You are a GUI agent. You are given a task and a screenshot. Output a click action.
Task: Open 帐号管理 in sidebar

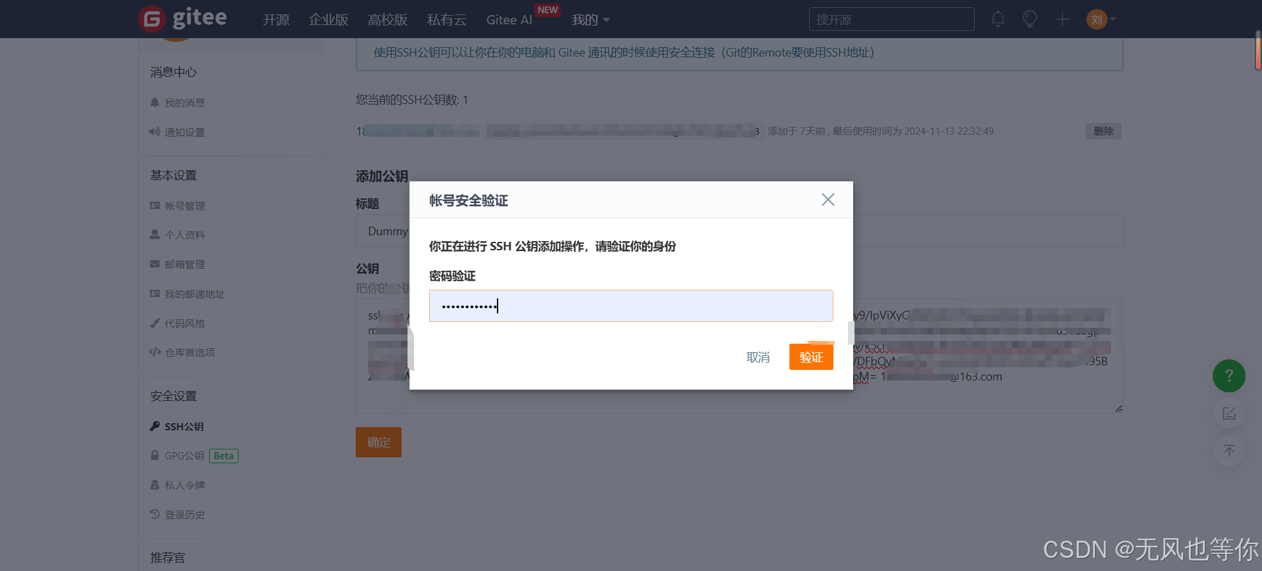(x=177, y=206)
